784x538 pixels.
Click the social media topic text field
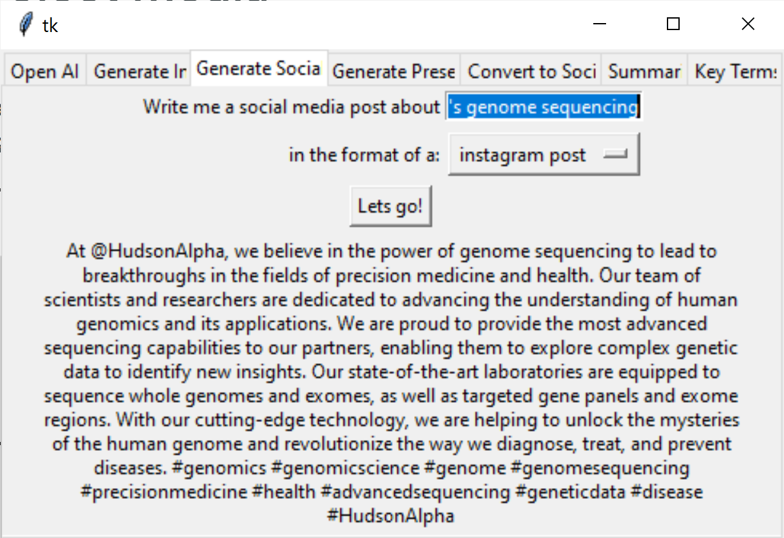pyautogui.click(x=543, y=107)
